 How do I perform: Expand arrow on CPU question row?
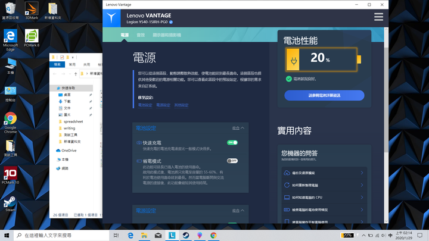point(362,198)
